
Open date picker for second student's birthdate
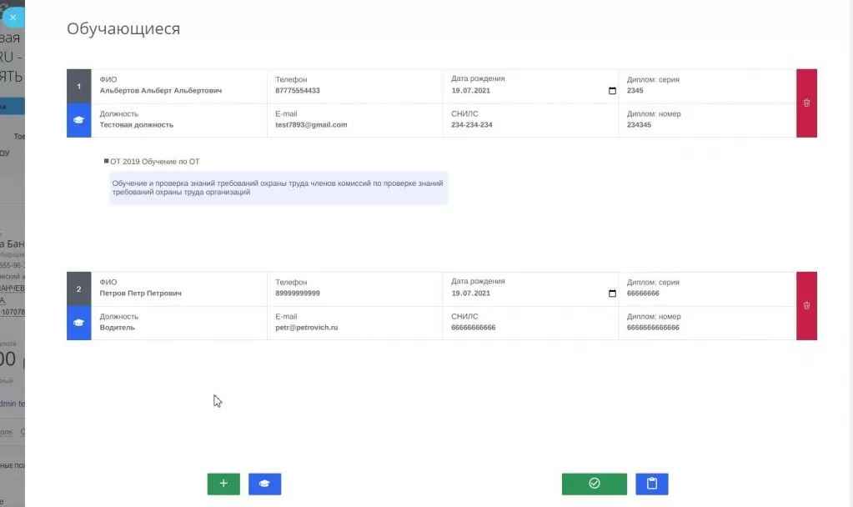612,294
